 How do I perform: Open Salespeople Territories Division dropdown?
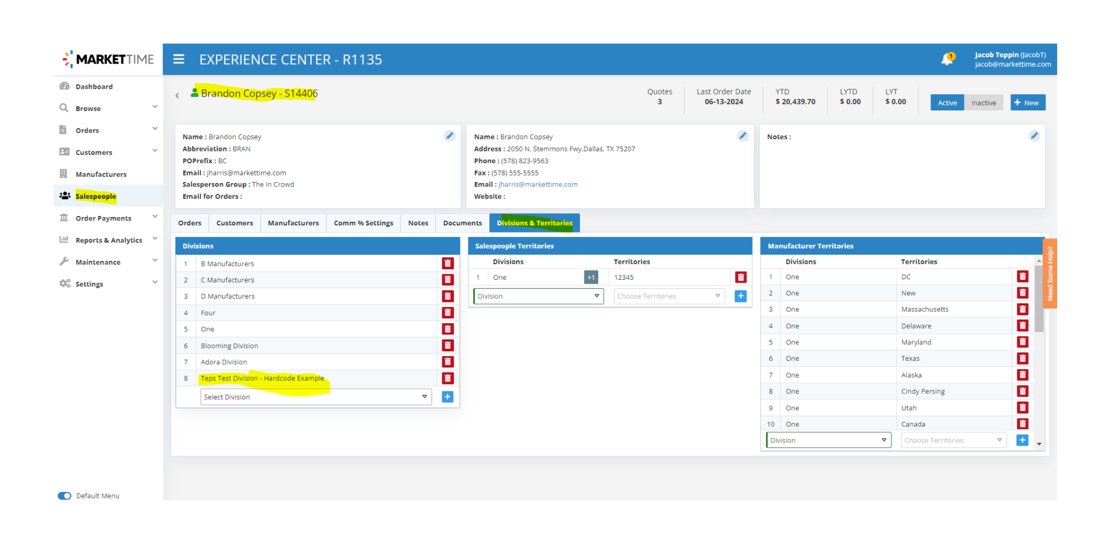tap(538, 296)
